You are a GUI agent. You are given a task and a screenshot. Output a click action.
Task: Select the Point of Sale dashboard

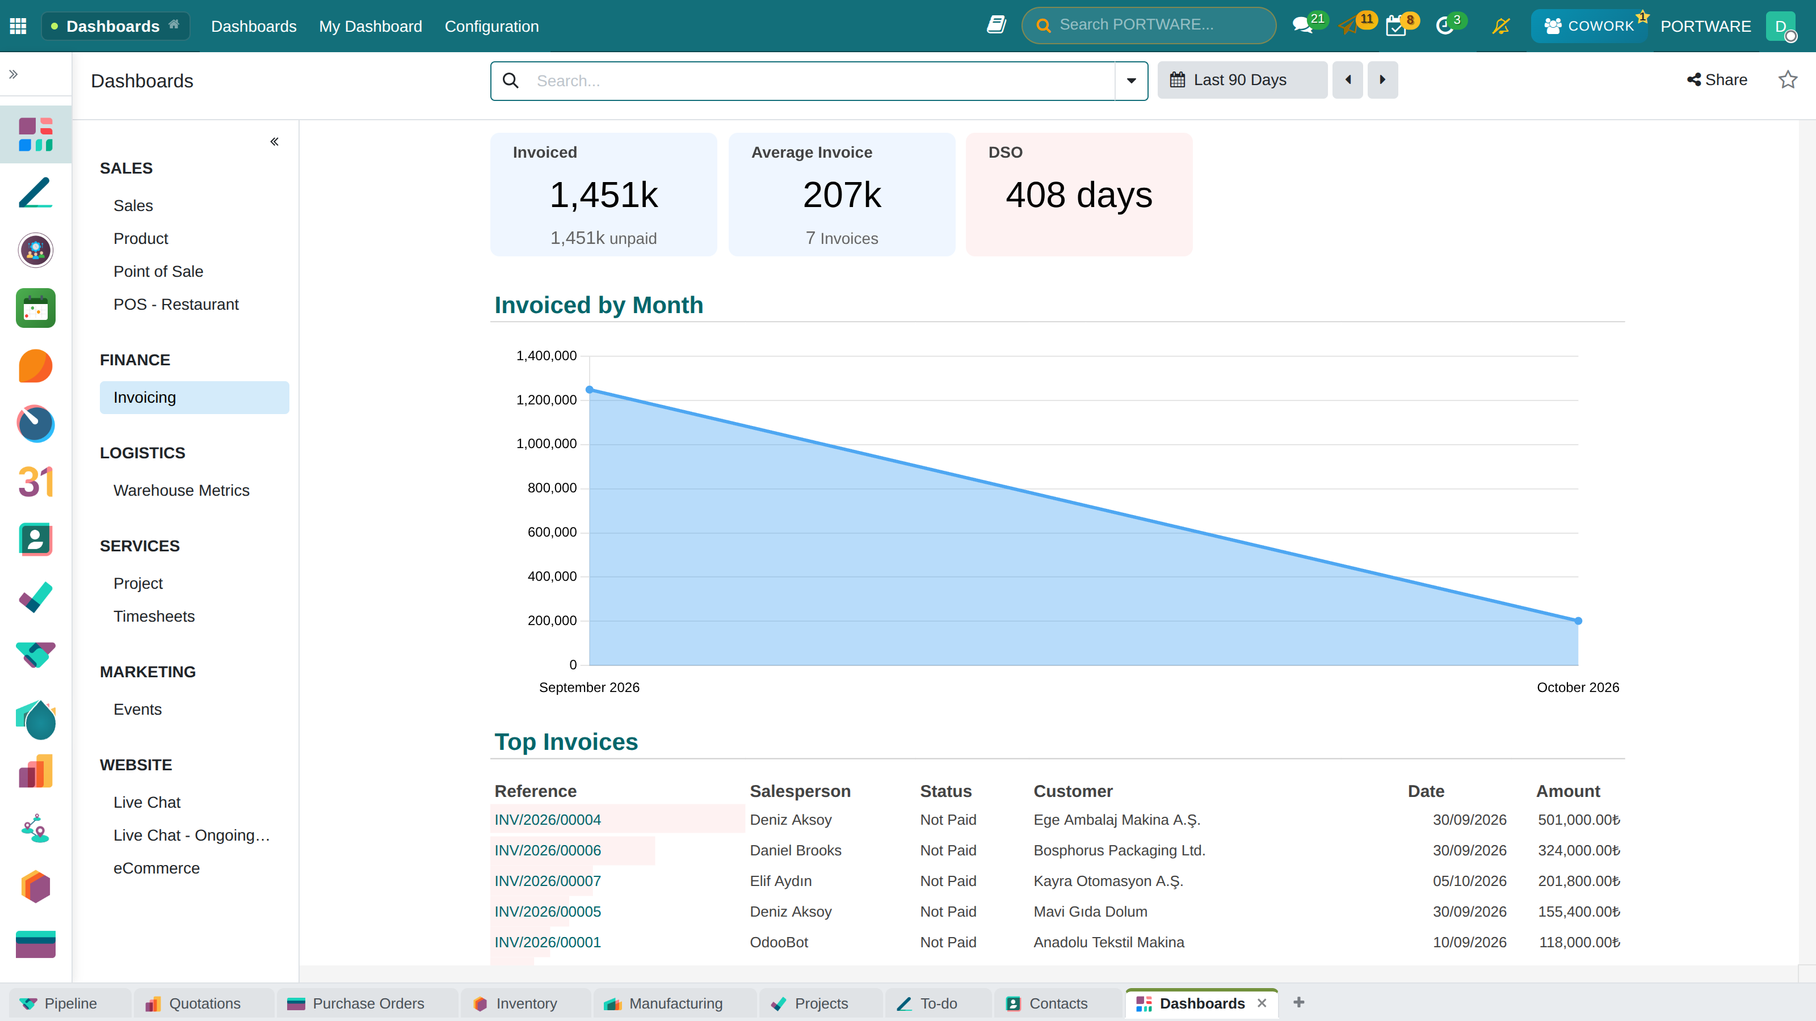(158, 271)
